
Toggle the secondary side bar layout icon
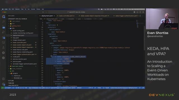[x=140, y=12]
